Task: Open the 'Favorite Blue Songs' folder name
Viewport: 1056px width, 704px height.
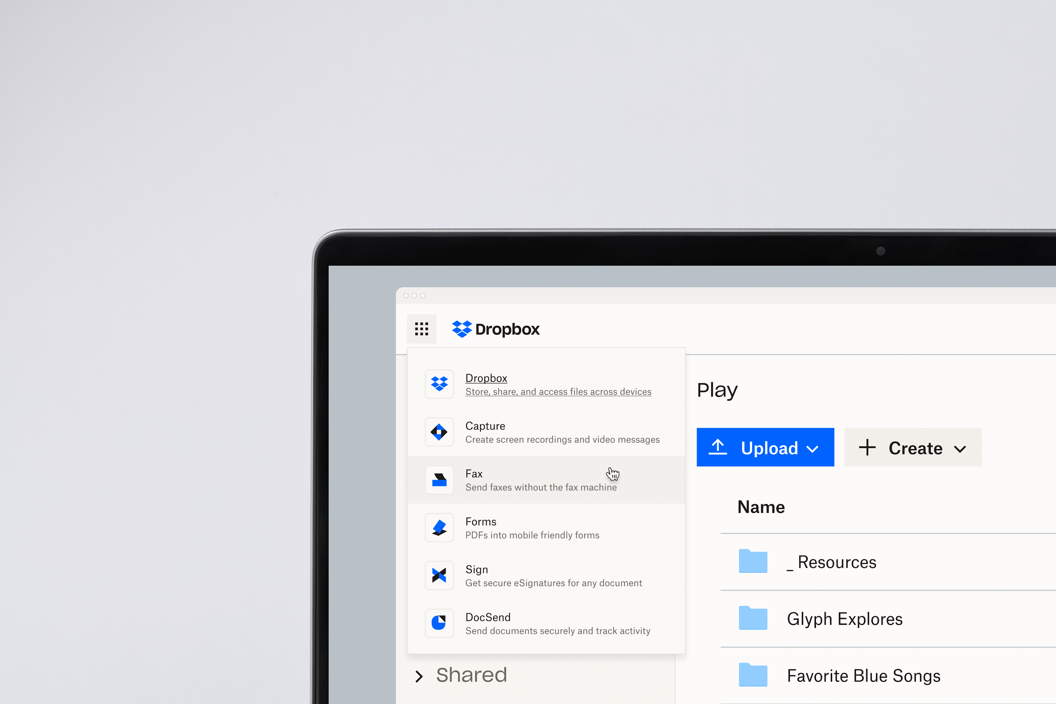Action: coord(864,676)
